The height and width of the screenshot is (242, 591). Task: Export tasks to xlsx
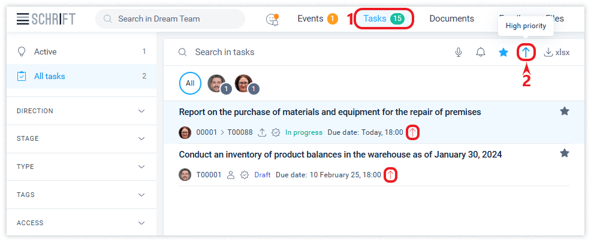[556, 53]
